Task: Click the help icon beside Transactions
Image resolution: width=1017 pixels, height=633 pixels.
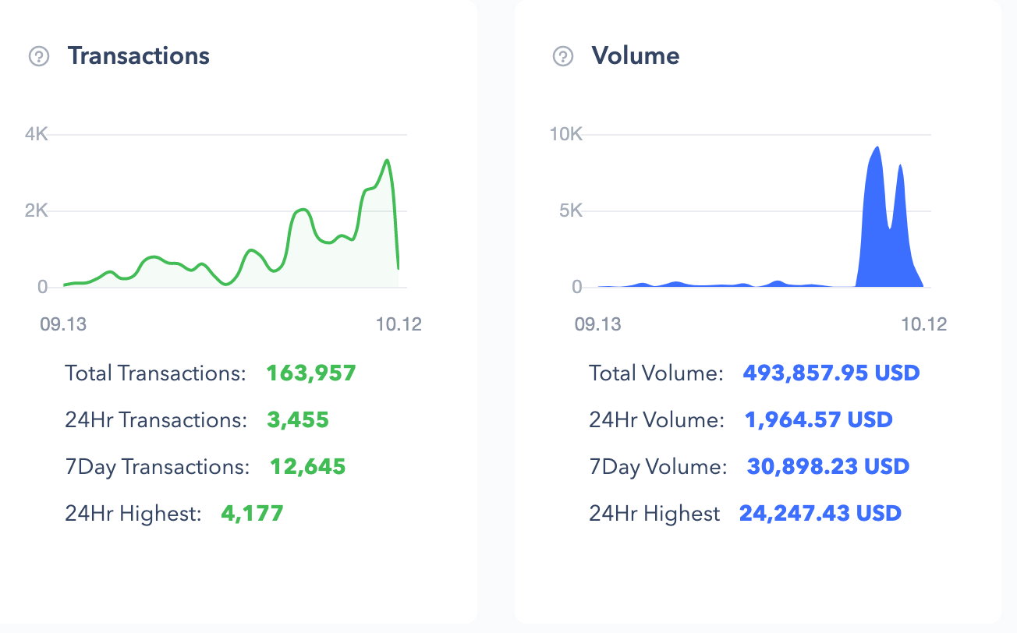Action: 39,56
